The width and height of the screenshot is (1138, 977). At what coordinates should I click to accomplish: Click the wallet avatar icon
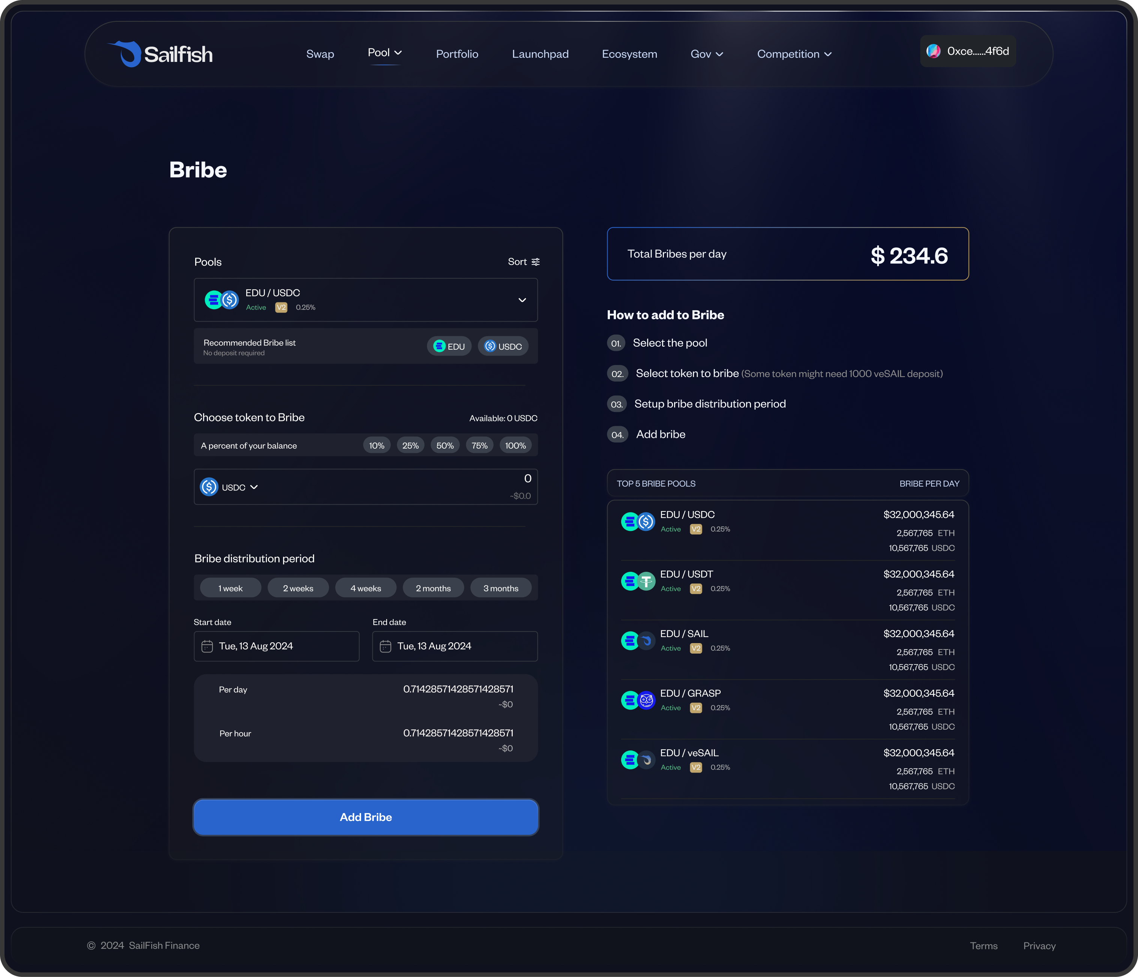click(x=933, y=52)
